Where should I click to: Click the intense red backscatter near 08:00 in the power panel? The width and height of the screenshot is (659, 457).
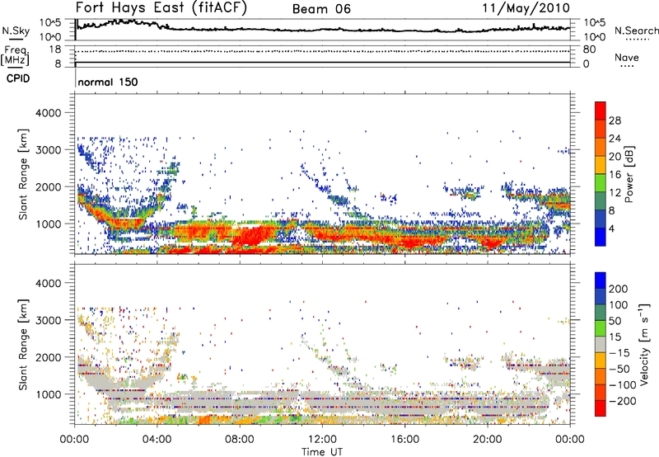click(252, 236)
